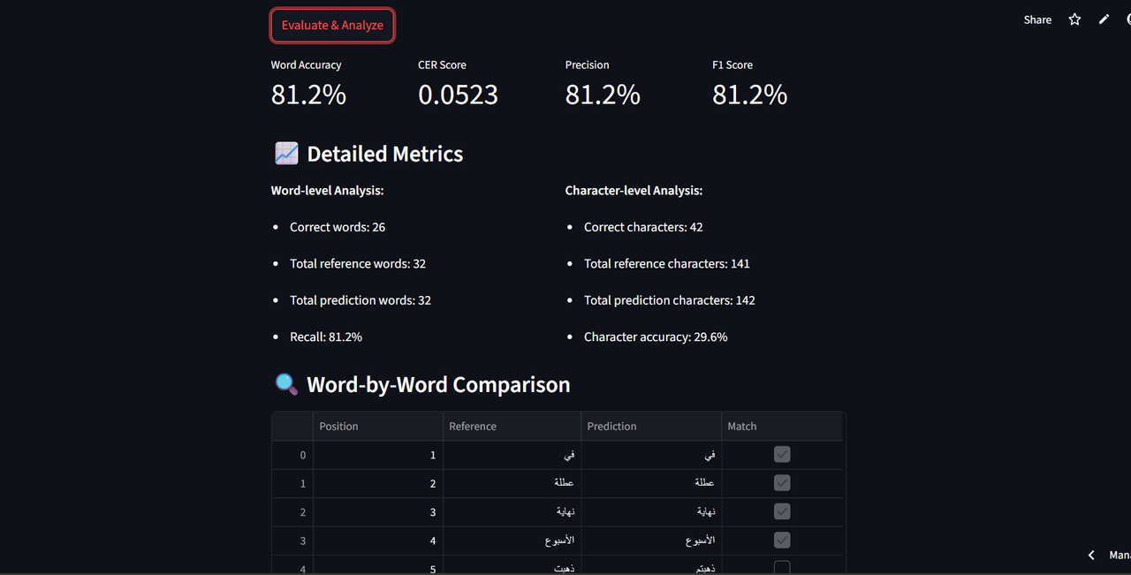The height and width of the screenshot is (575, 1131).
Task: Click Reference cell 'عطلة' in row 1
Action: point(512,484)
